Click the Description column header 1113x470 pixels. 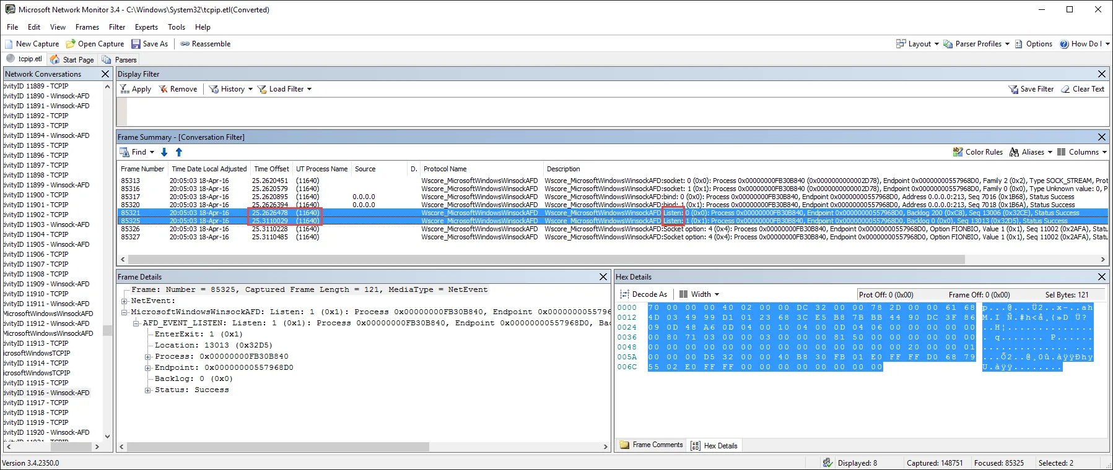tap(564, 169)
